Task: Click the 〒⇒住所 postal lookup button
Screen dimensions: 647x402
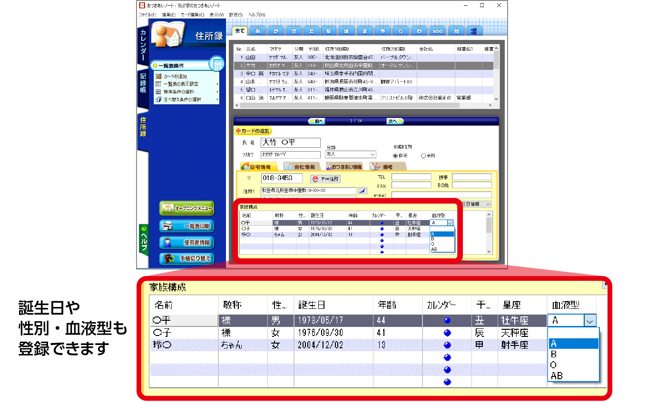Action: 325,179
